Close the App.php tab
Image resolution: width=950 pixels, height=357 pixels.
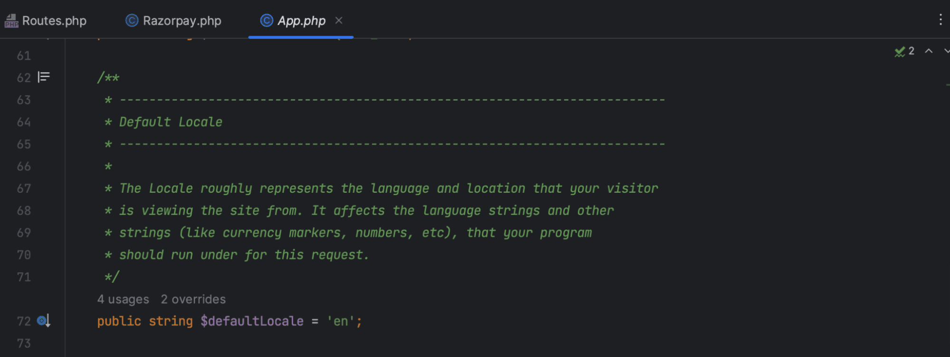[339, 20]
